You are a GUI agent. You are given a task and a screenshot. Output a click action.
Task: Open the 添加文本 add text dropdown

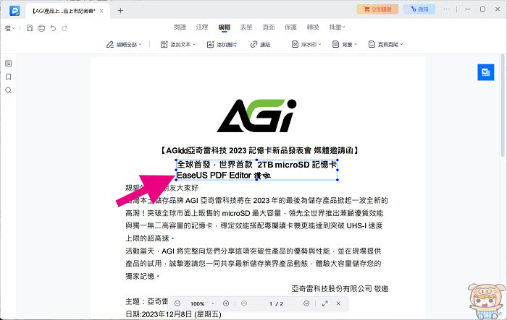tap(178, 45)
